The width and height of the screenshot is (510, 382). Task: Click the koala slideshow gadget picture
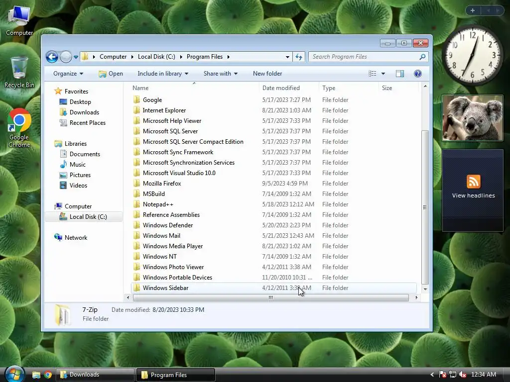(x=473, y=118)
